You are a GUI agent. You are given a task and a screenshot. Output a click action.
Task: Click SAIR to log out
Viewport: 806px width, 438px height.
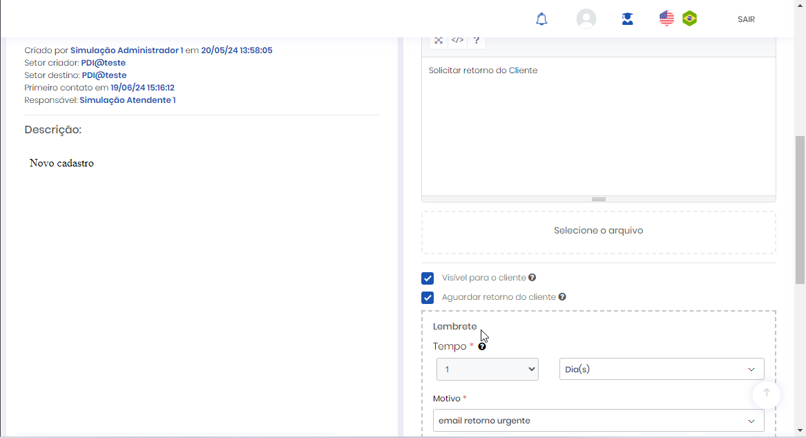(746, 19)
